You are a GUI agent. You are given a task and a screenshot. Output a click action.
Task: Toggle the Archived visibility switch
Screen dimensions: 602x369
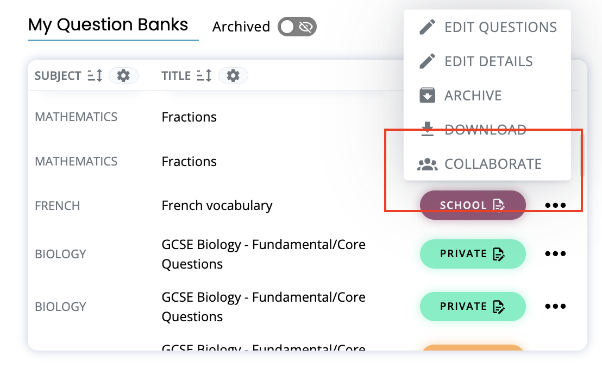click(297, 27)
